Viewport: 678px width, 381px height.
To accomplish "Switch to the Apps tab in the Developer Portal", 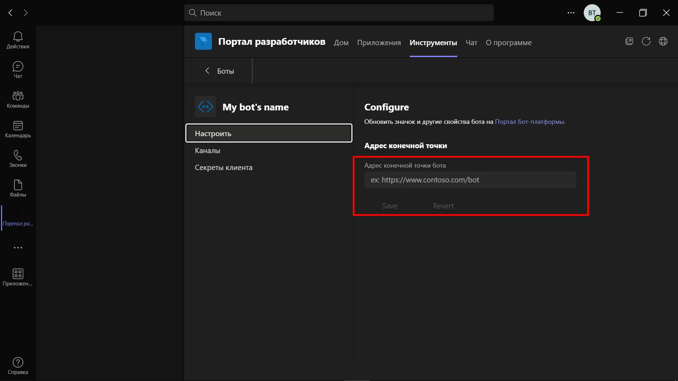I will point(379,43).
